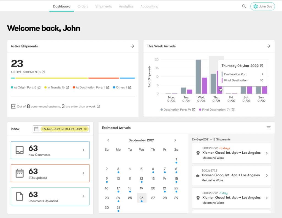Expand the New Comments inbox card
The width and height of the screenshot is (282, 218).
(83, 150)
